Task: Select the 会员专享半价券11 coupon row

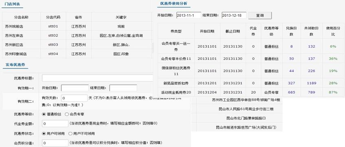Action: click(x=251, y=59)
